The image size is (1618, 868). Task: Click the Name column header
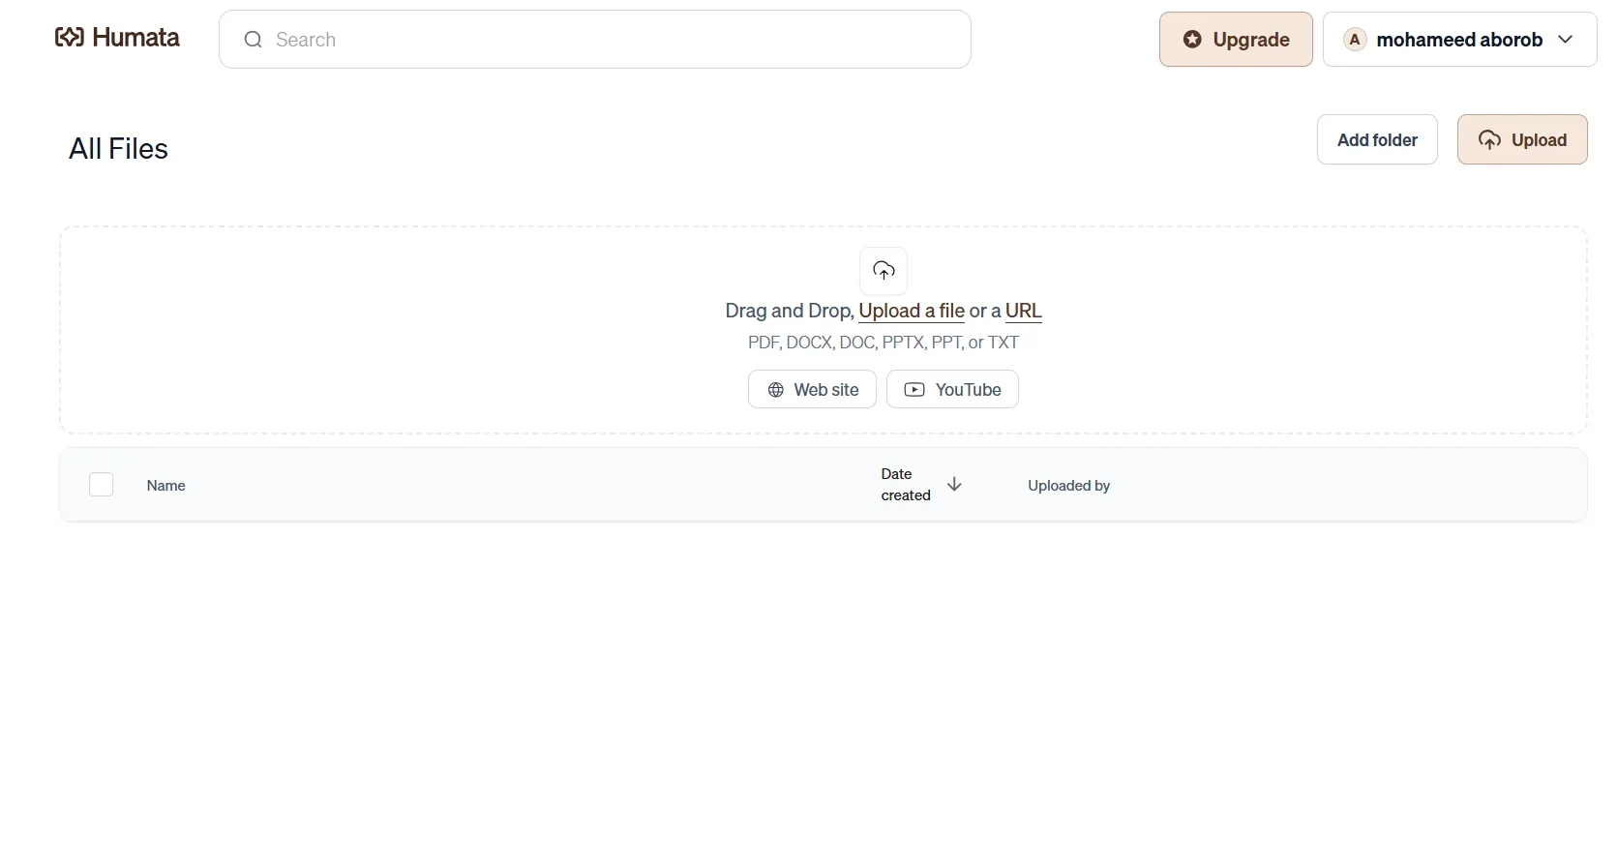(x=165, y=486)
